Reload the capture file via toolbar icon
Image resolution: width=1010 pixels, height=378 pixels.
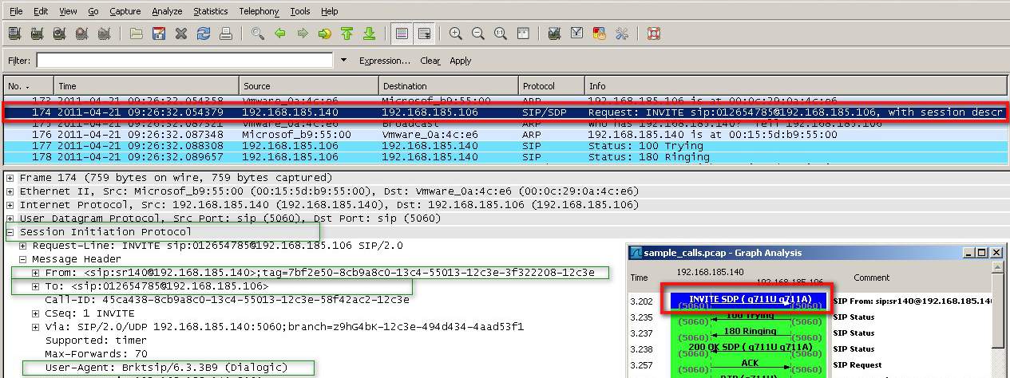(x=204, y=33)
